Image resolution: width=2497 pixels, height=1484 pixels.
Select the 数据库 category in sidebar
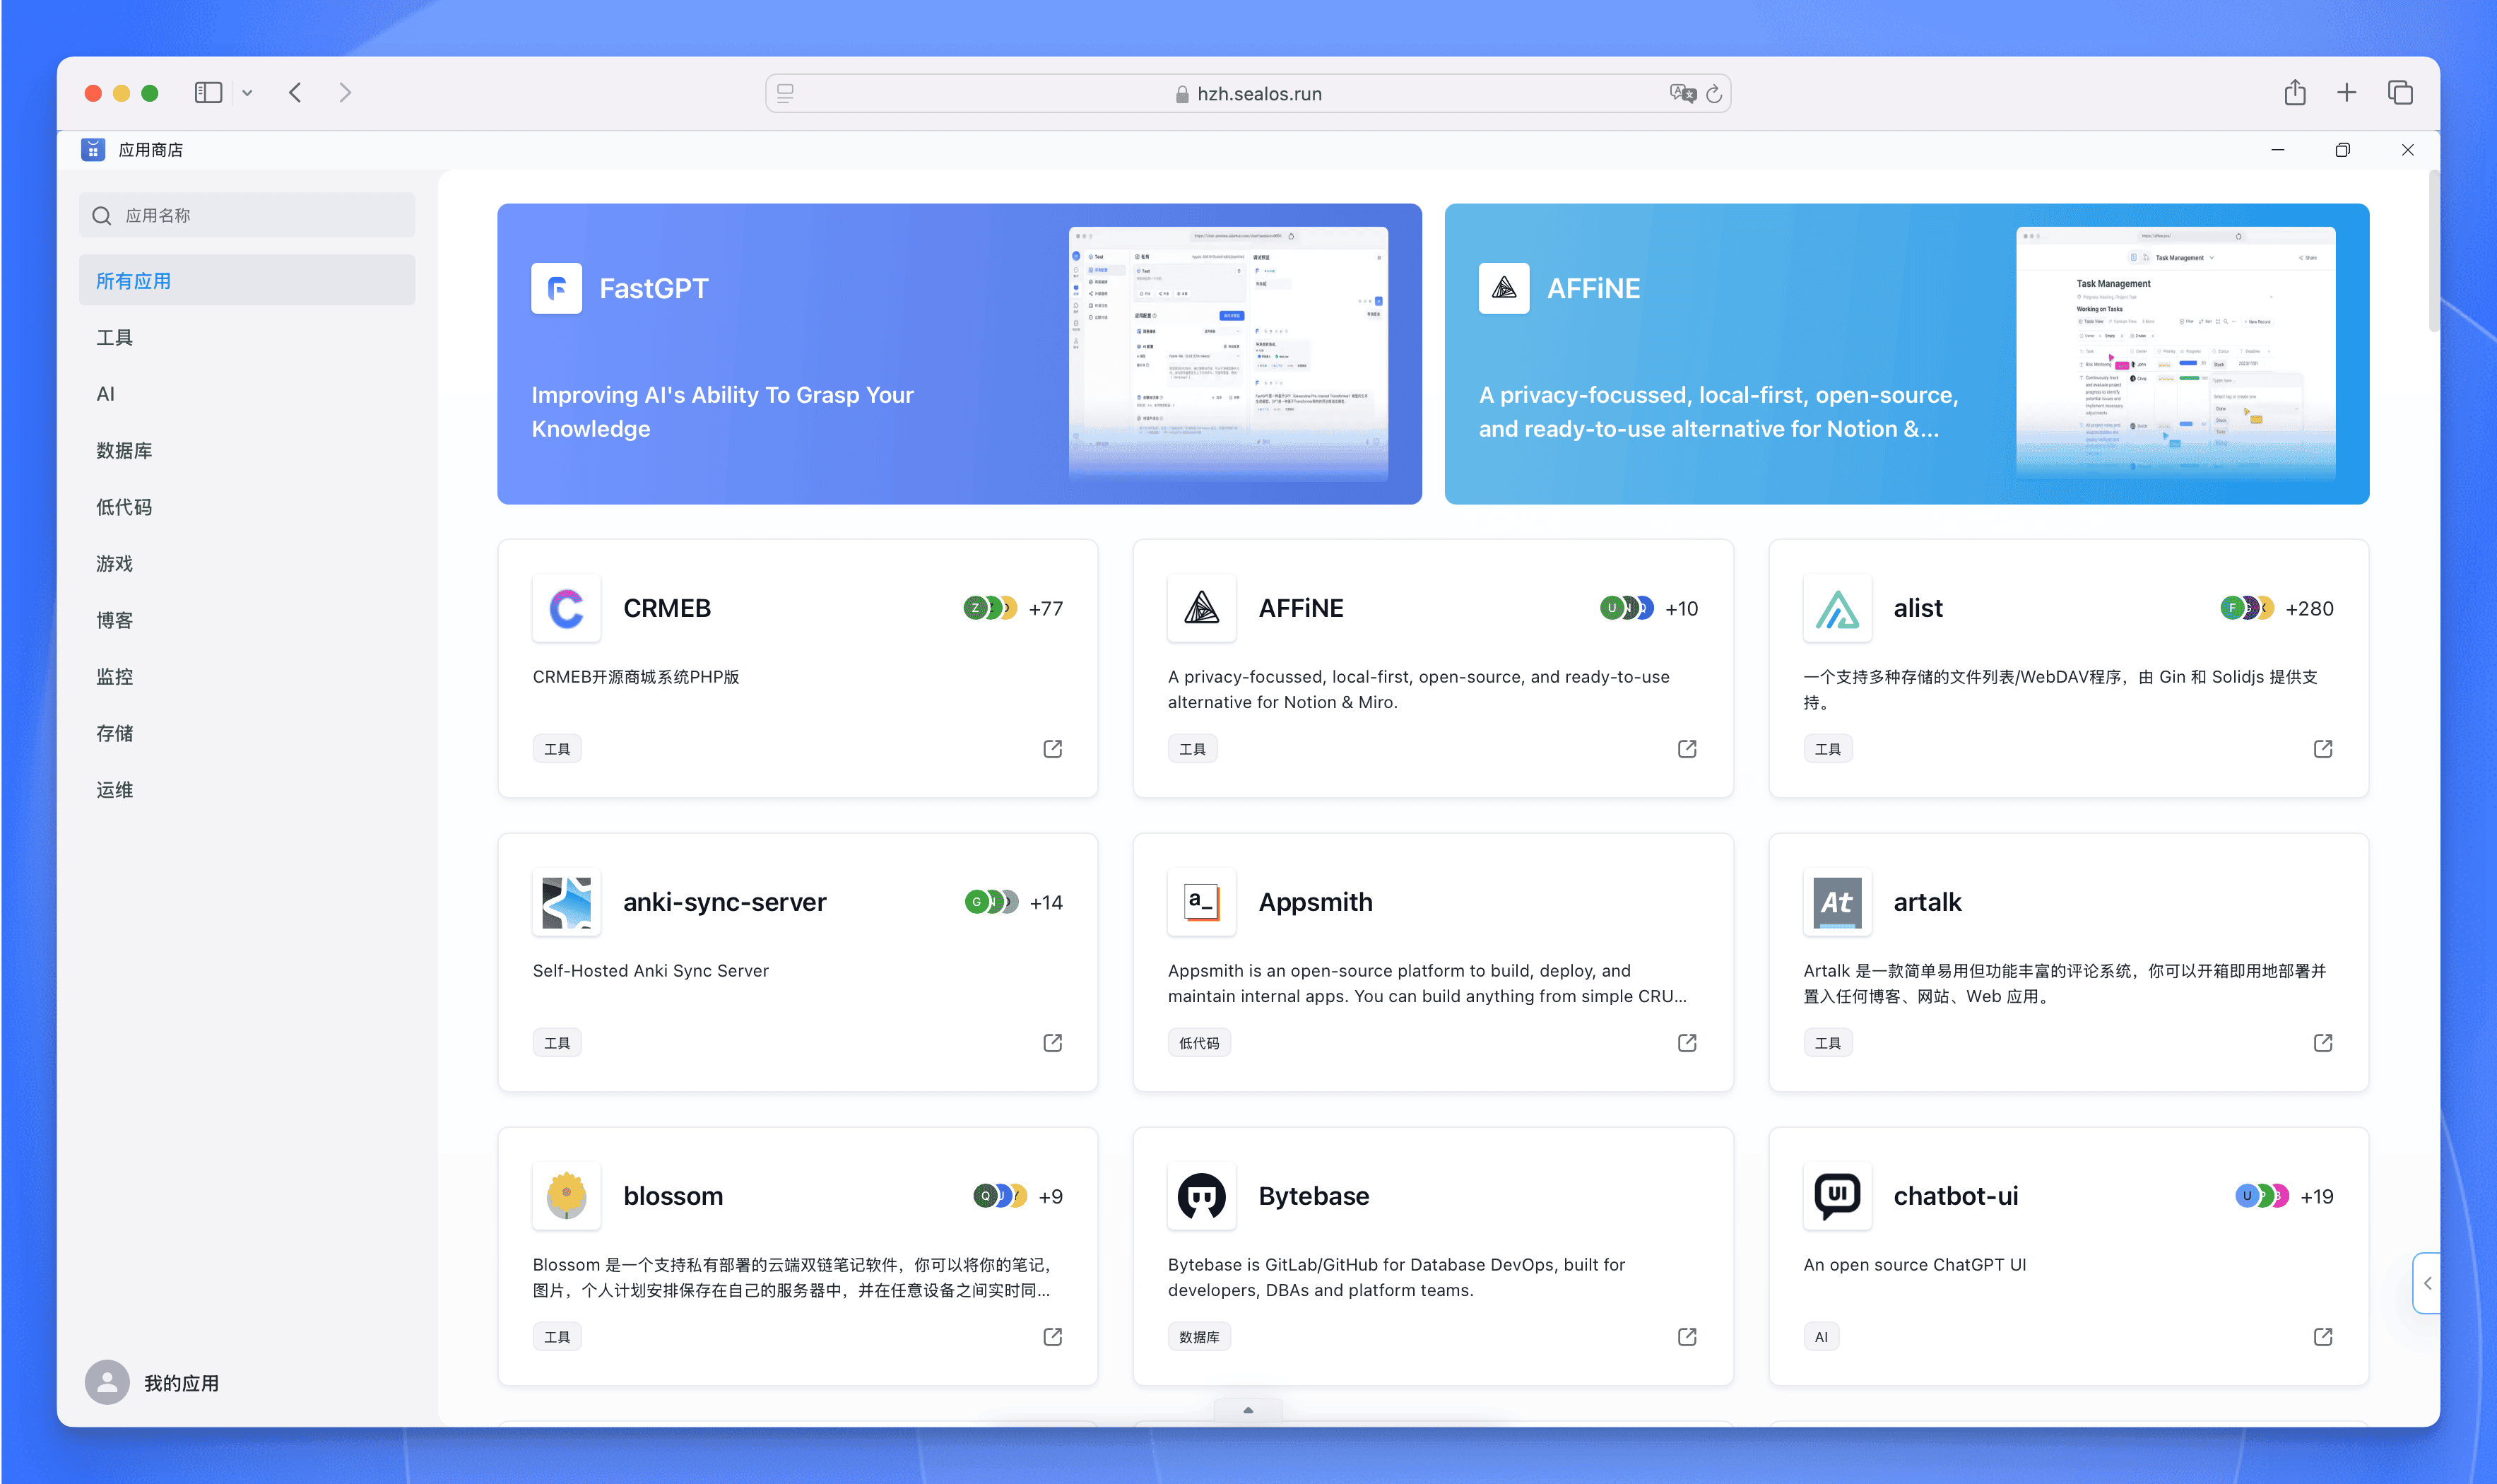[124, 451]
